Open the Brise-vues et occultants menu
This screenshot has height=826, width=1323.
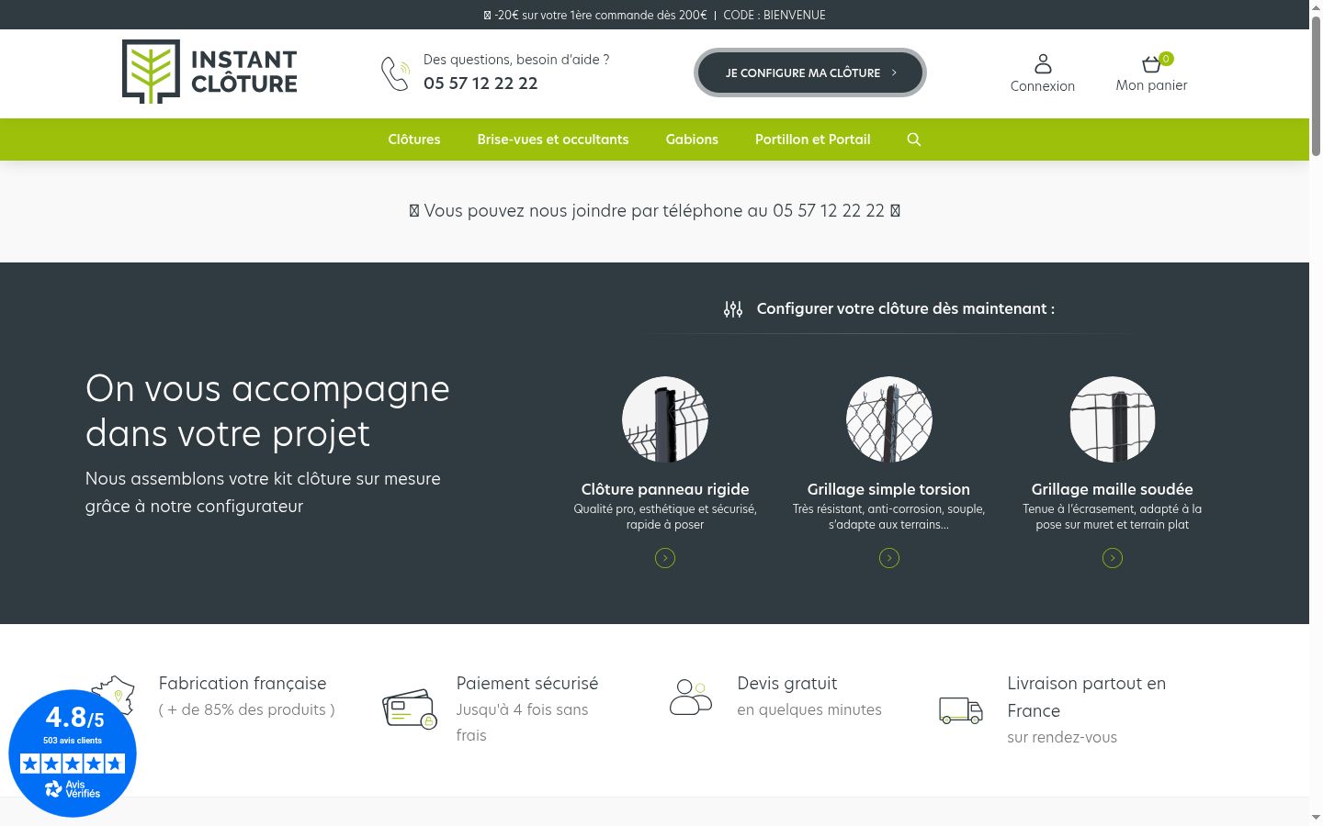click(x=553, y=140)
